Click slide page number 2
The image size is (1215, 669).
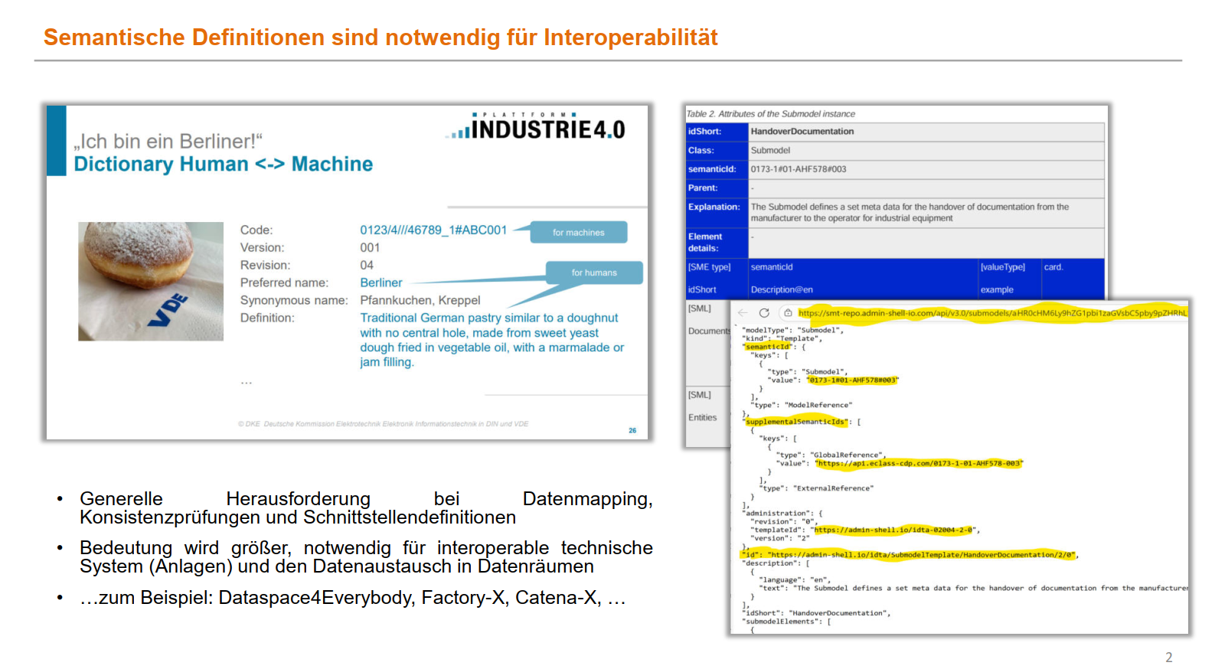coord(1168,657)
